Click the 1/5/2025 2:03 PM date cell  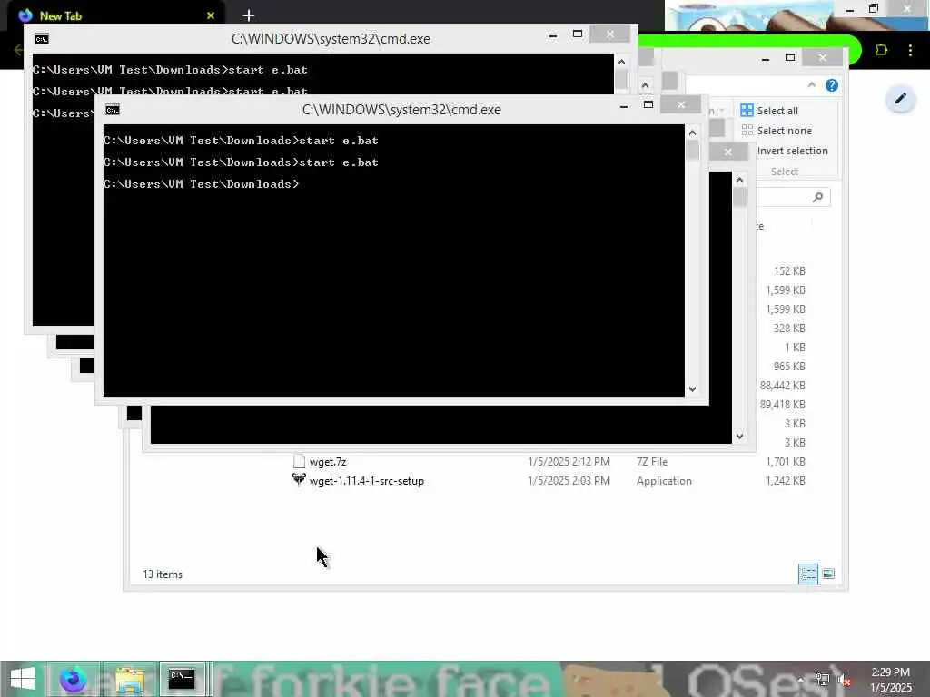(569, 481)
